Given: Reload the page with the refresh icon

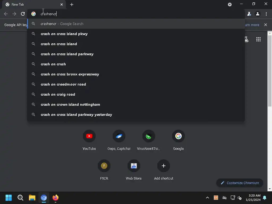Looking at the screenshot, I should click(x=23, y=14).
